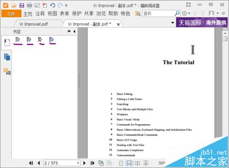Save the document with the disk icon

pos(22,5)
